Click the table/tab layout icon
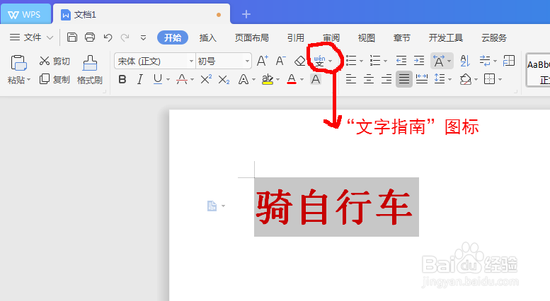This screenshot has width=550, height=301. pyautogui.click(x=509, y=61)
